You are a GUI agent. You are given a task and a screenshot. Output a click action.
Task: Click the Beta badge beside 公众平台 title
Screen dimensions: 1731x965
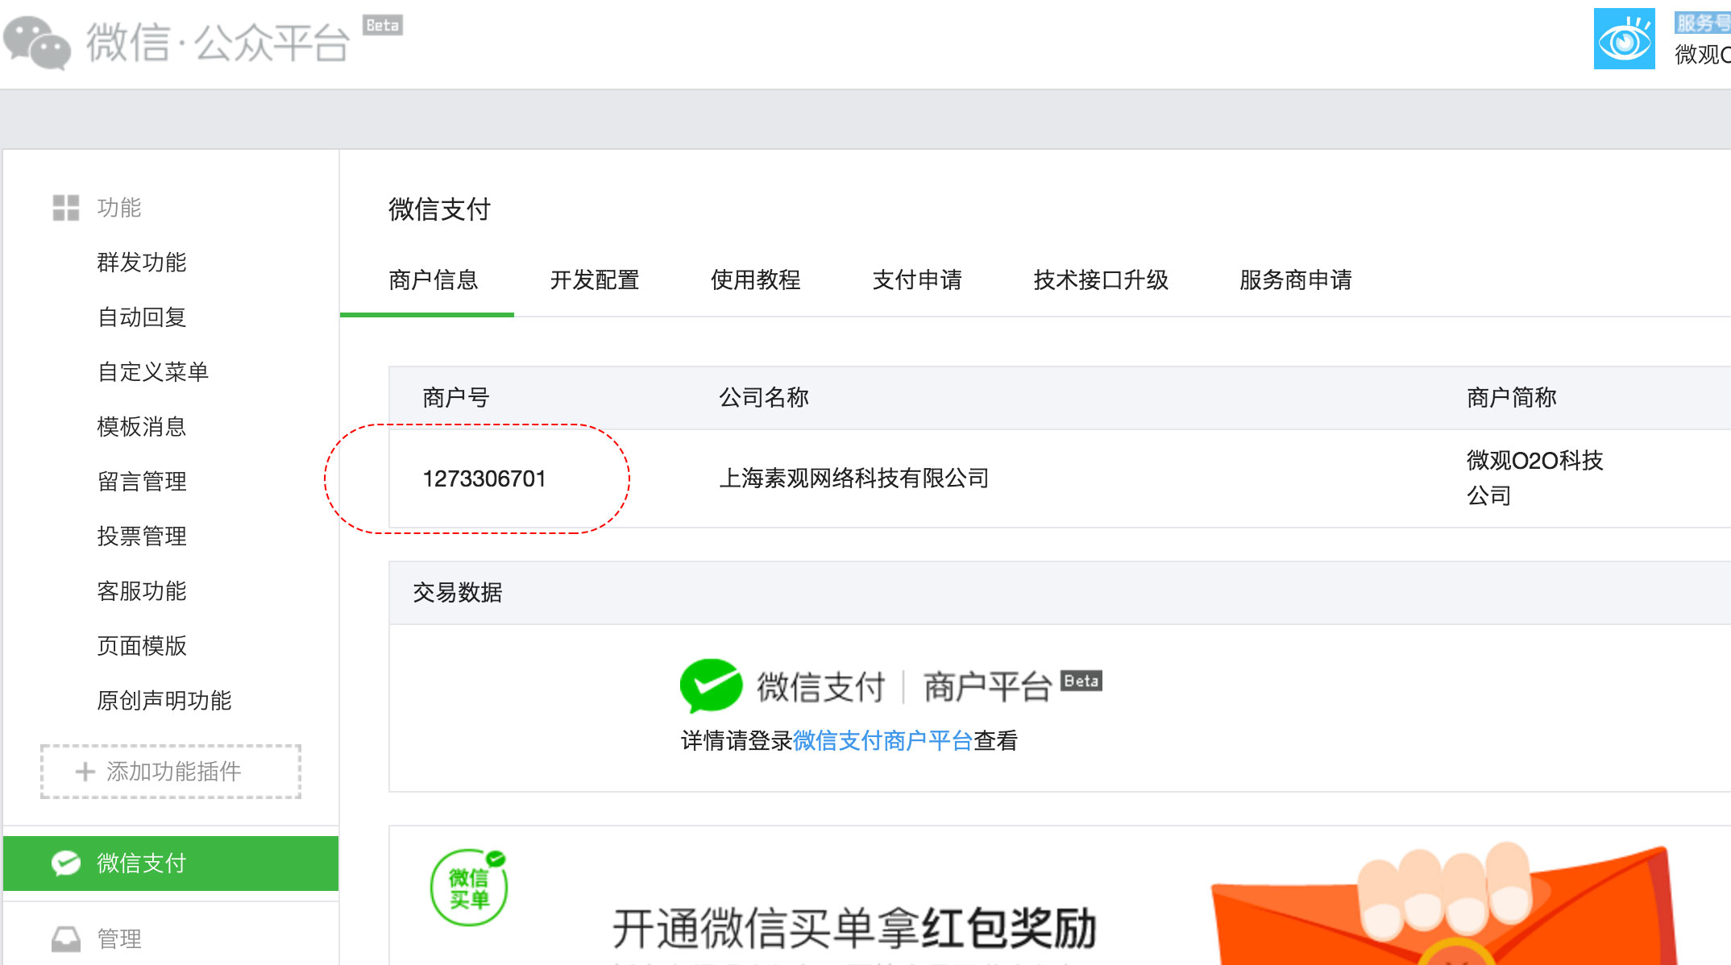coord(382,25)
